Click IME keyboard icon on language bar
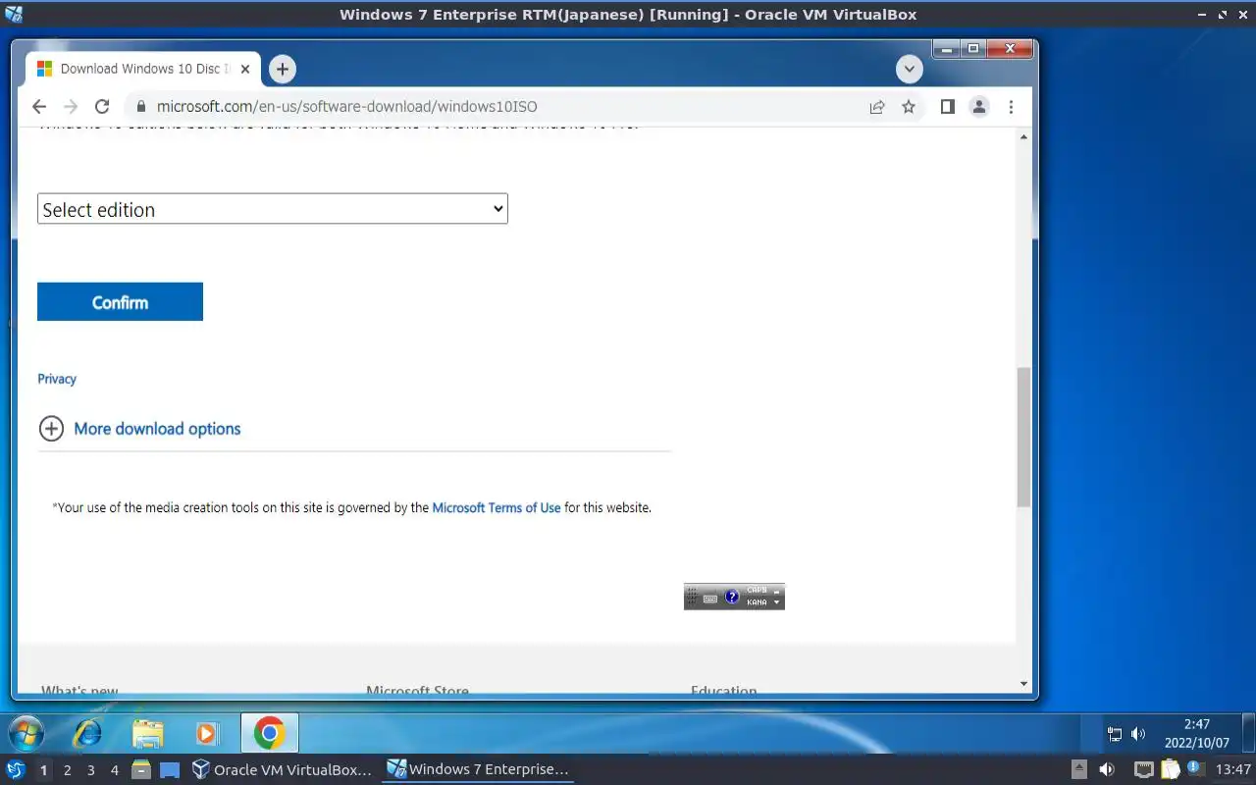The image size is (1256, 785). tap(710, 598)
